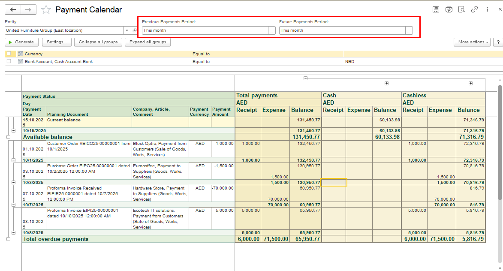Screen dimensions: 503x271
Task: Open the three-dot more menu icon
Action: [487, 9]
